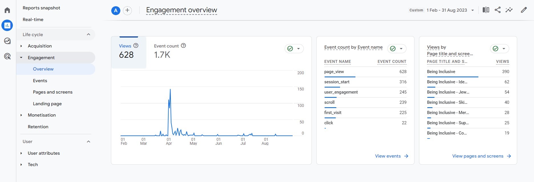Open help icon next to Event count
Viewport: 534px width, 182px height.
pyautogui.click(x=183, y=45)
